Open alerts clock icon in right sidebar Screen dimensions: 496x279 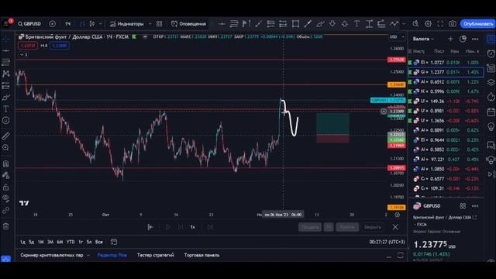point(491,53)
